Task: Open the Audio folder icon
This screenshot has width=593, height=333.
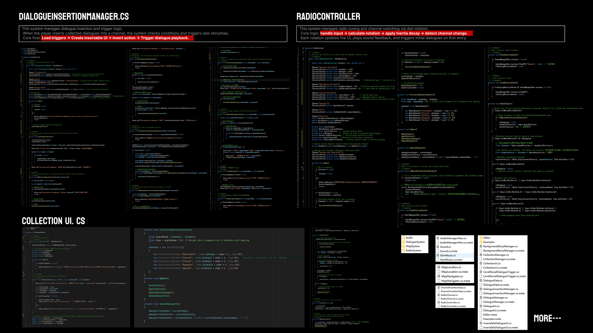Action: click(x=404, y=238)
